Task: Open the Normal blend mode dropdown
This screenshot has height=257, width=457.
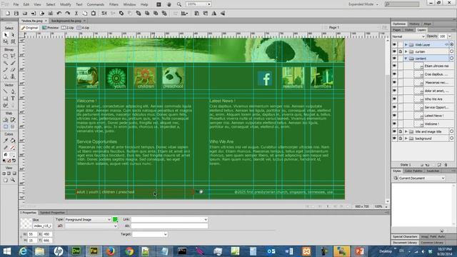Action: tap(408, 36)
